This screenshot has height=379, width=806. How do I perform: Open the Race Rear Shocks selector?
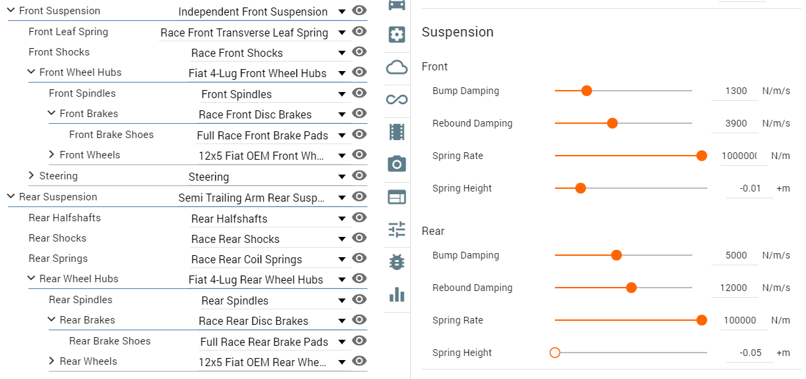tap(269, 239)
